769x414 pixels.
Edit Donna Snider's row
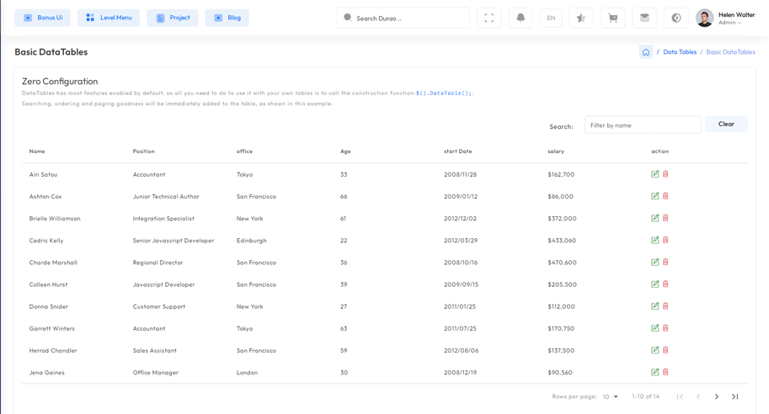[x=654, y=306]
